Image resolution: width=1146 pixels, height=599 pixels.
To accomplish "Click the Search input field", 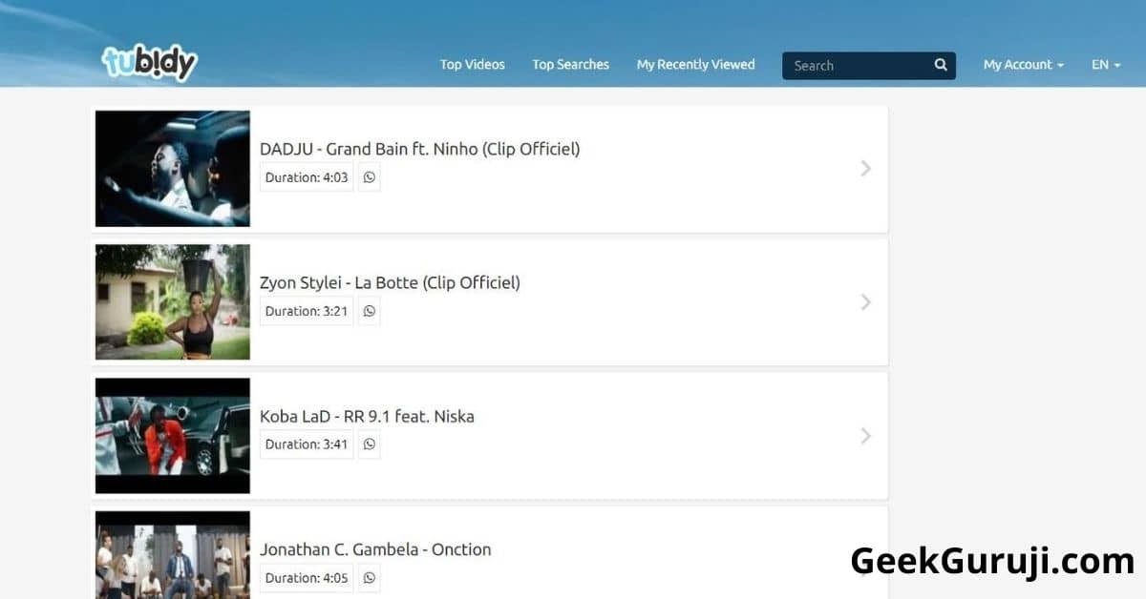I will (857, 66).
